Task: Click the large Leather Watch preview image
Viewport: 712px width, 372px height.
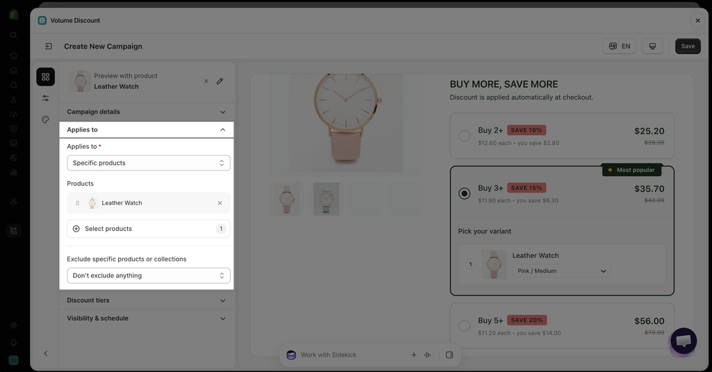Action: click(346, 123)
